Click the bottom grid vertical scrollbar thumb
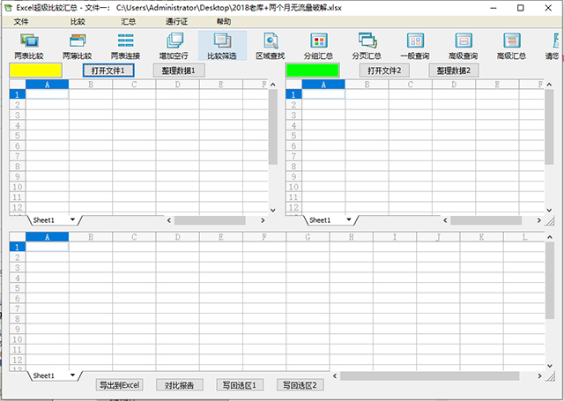The width and height of the screenshot is (564, 401). pyautogui.click(x=550, y=280)
